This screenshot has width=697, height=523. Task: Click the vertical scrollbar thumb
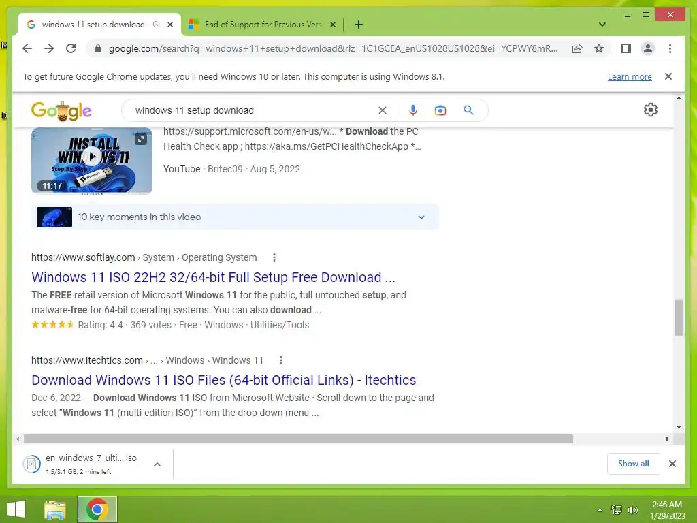pyautogui.click(x=679, y=317)
